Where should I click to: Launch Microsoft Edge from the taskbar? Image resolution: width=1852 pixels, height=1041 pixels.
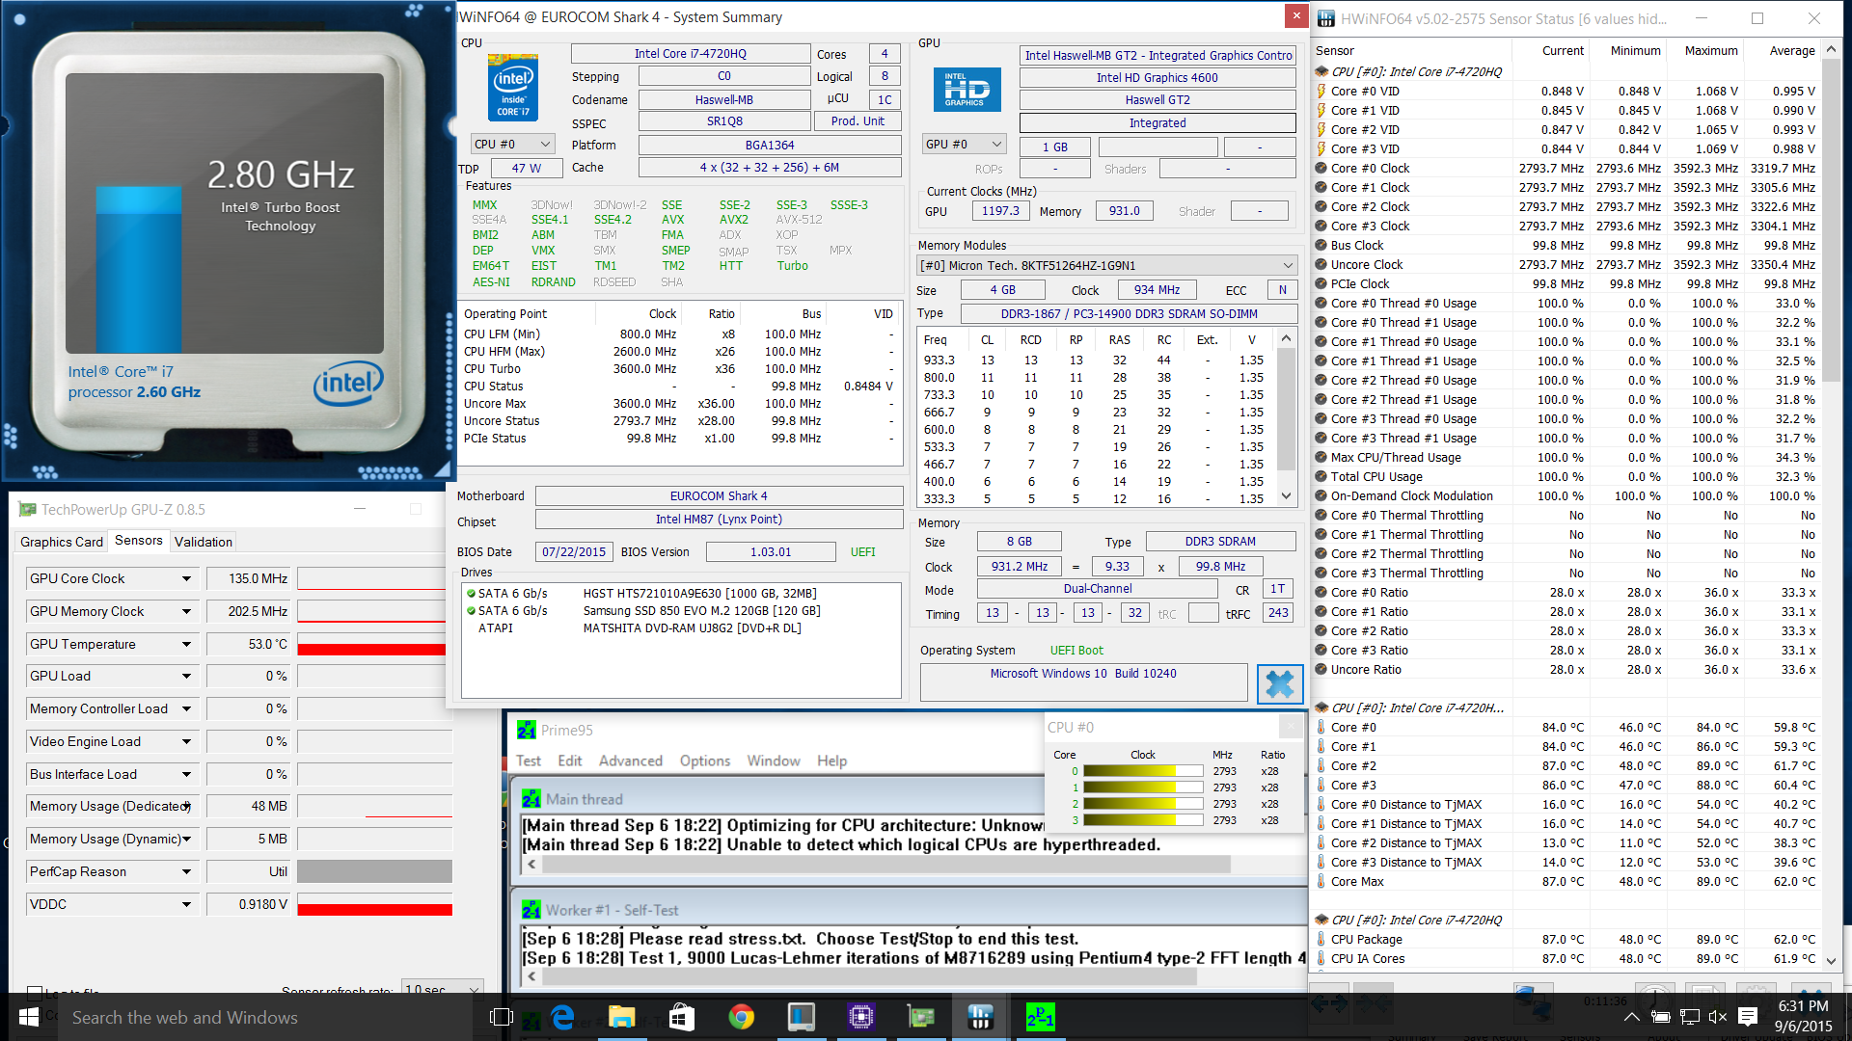(562, 1017)
